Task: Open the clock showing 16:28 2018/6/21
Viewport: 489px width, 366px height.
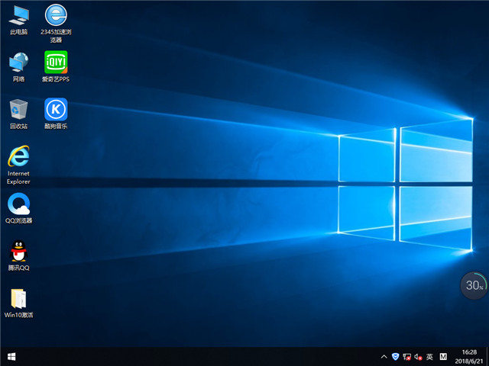Action: pyautogui.click(x=469, y=357)
